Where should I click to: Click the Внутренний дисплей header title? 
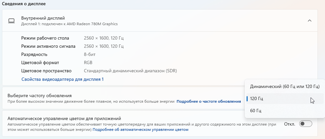43,18
